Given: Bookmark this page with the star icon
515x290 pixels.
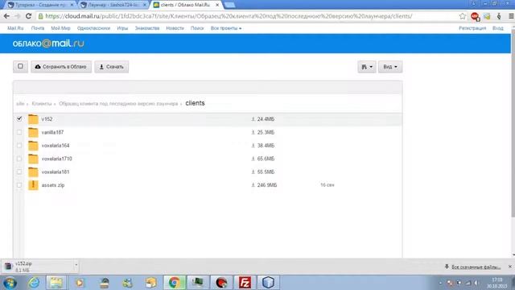Looking at the screenshot, I should [x=463, y=16].
